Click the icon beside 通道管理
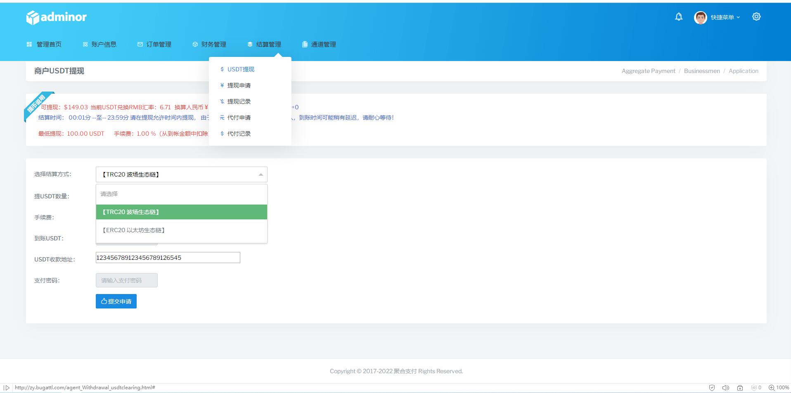Image resolution: width=791 pixels, height=393 pixels. click(x=304, y=44)
